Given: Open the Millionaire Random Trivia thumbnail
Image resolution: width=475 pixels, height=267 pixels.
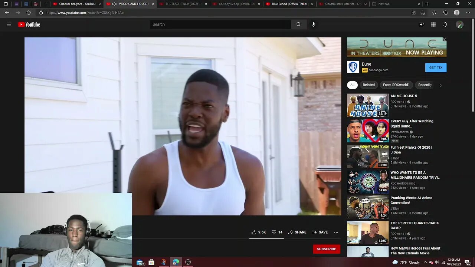Looking at the screenshot, I should click(368, 182).
